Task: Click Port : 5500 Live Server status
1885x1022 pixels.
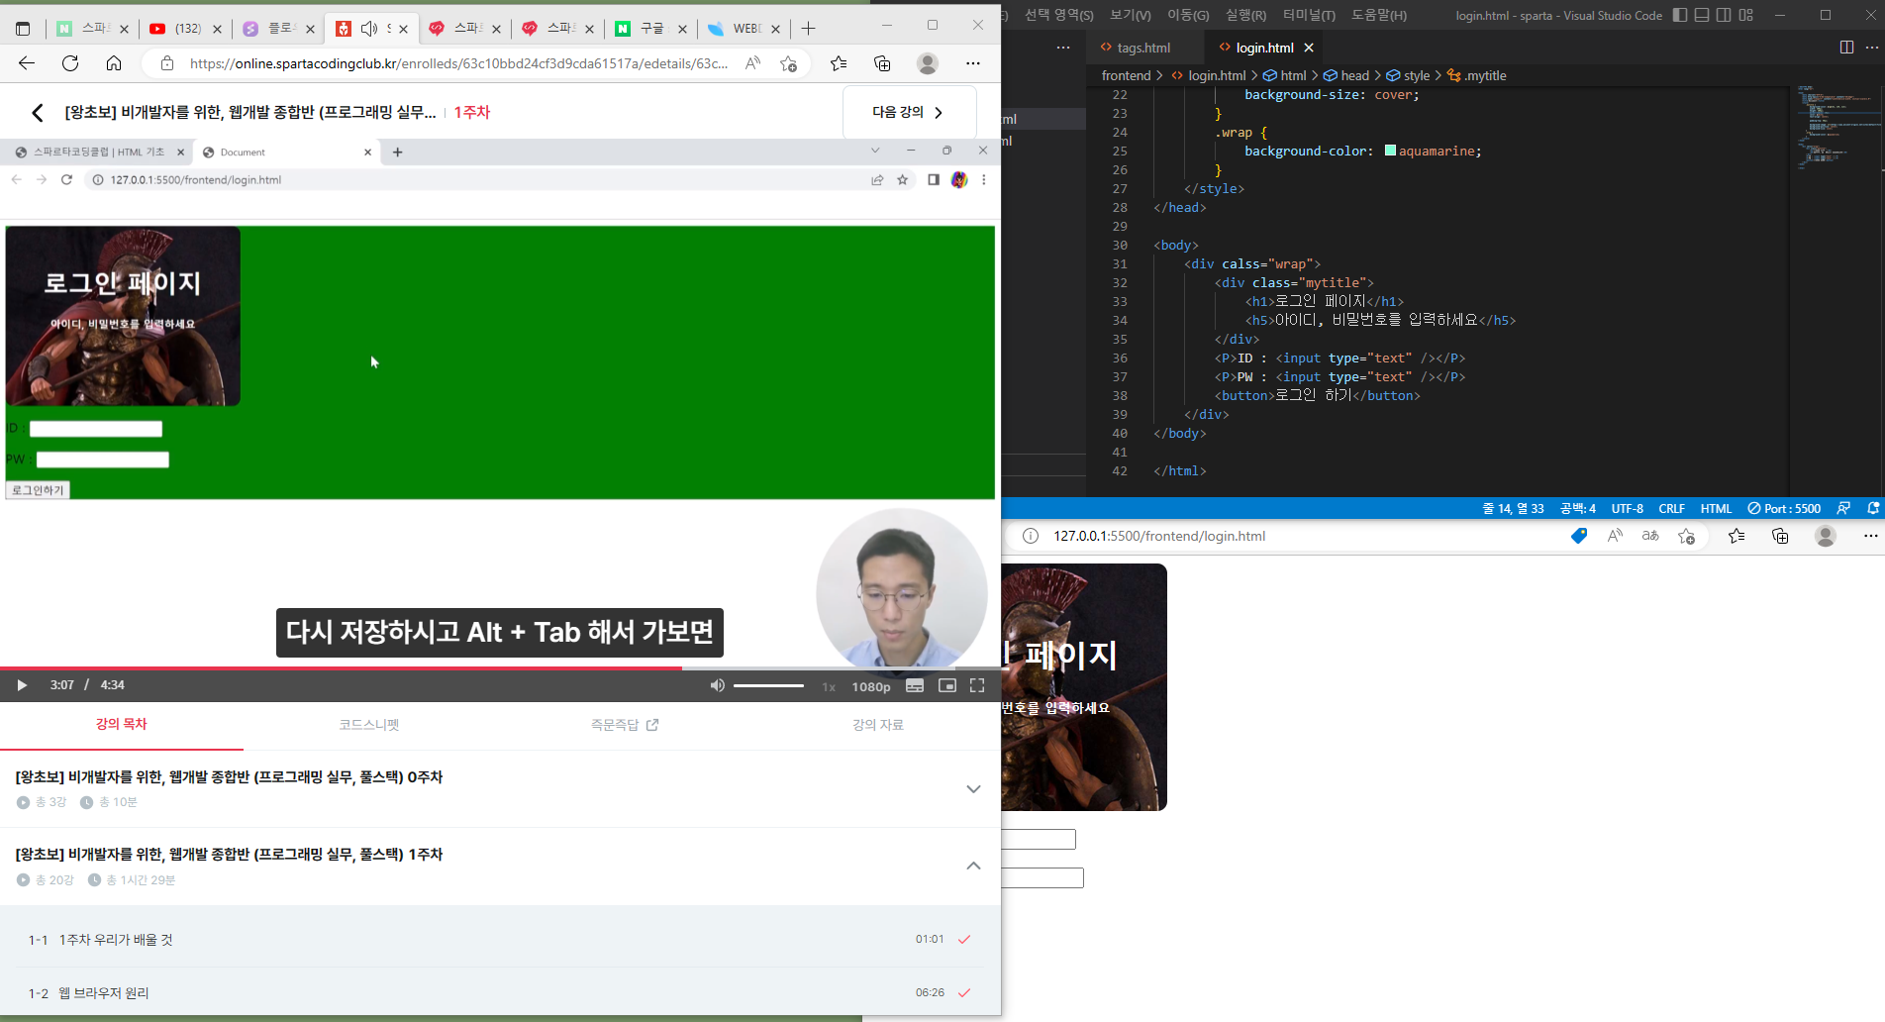Action: tap(1784, 508)
